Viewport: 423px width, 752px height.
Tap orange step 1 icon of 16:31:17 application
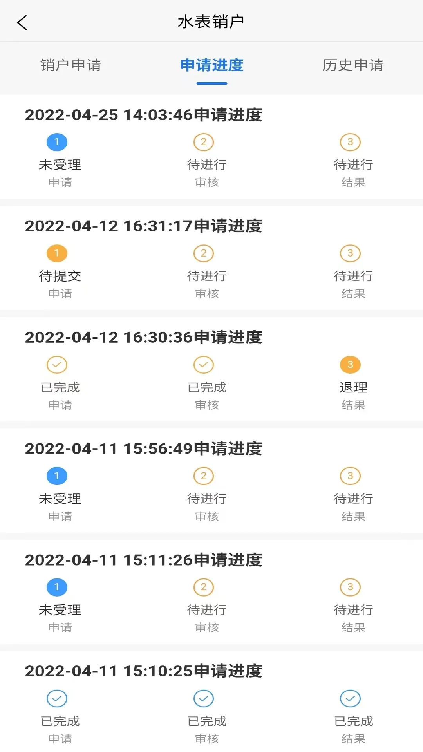tap(57, 253)
